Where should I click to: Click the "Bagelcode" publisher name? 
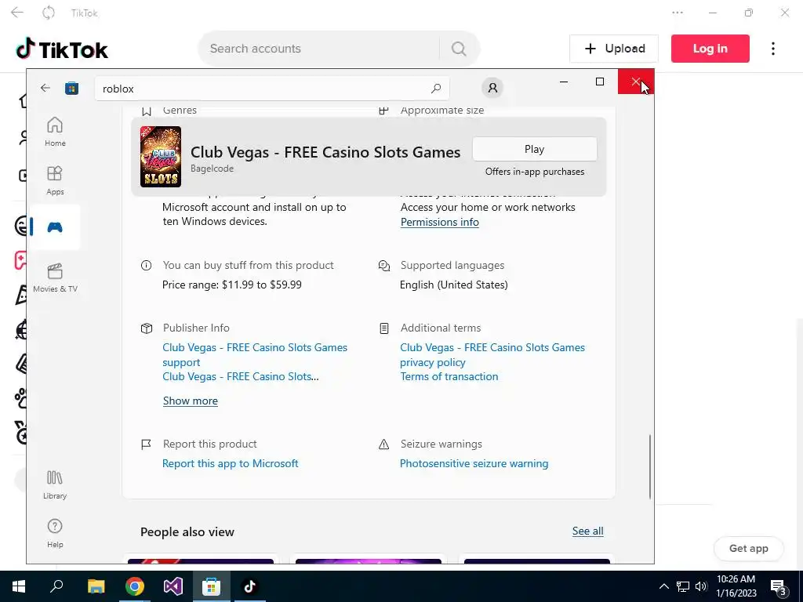pos(212,169)
